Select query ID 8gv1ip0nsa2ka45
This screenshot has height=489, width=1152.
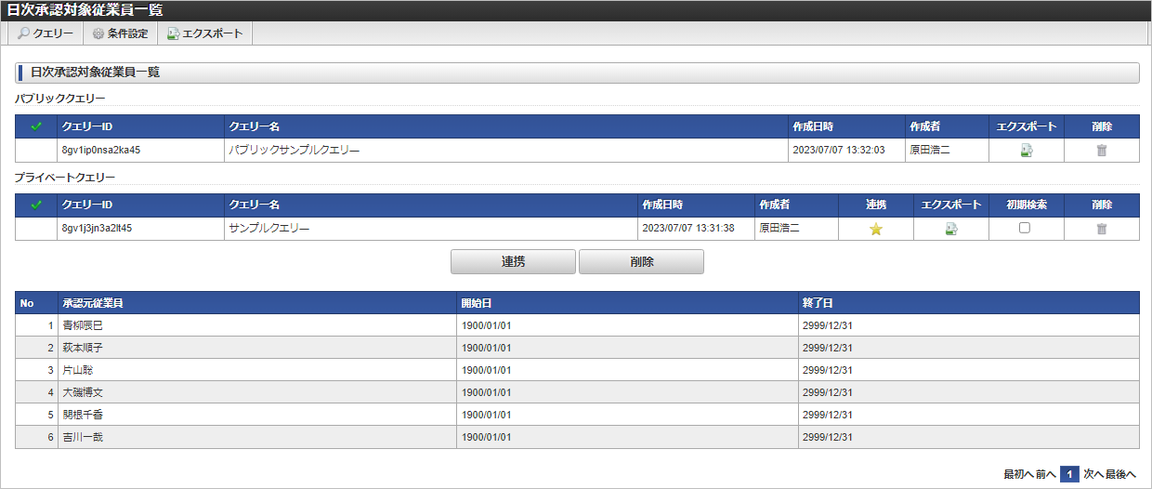100,150
